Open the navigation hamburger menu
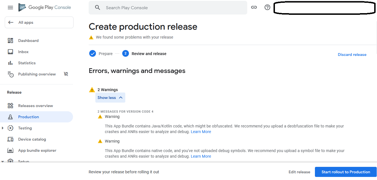The height and width of the screenshot is (180, 377). coord(10,8)
